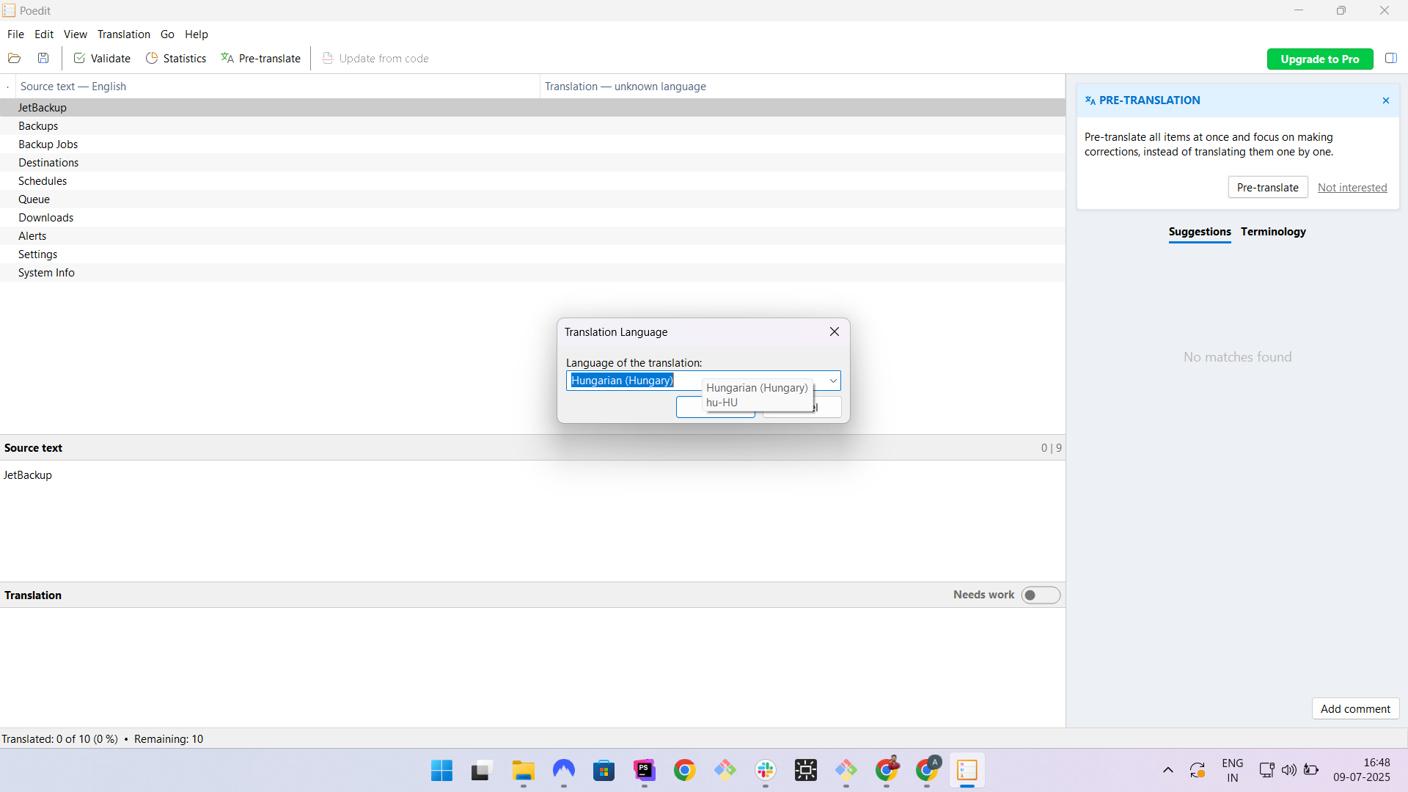Open the Edit menu
The height and width of the screenshot is (792, 1408).
pos(44,34)
